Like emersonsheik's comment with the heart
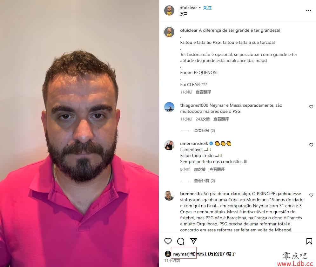Viewport: 316px width, 267px height. click(311, 145)
